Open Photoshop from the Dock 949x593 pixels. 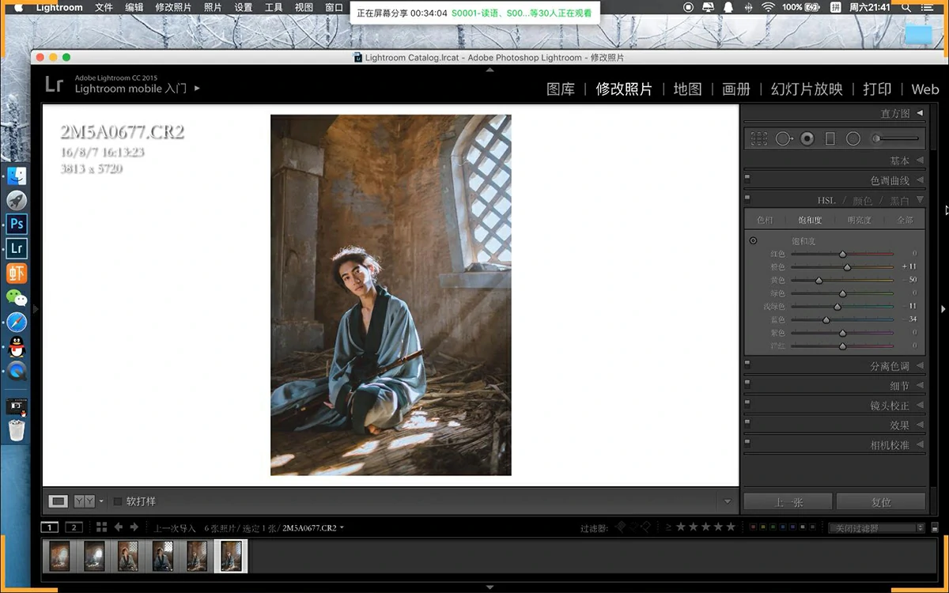[x=17, y=224]
